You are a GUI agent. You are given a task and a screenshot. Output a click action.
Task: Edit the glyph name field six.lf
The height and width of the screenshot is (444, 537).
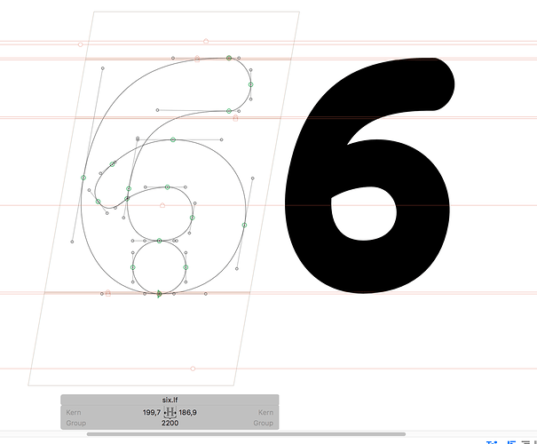[x=170, y=401]
